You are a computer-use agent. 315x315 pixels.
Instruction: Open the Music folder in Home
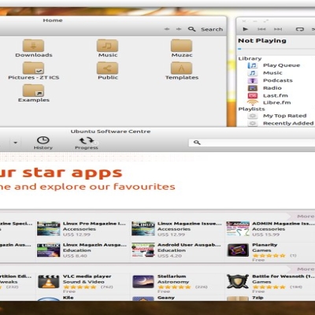point(108,48)
